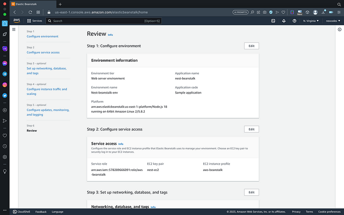Reload the browser page
This screenshot has width=344, height=215.
click(x=30, y=12)
